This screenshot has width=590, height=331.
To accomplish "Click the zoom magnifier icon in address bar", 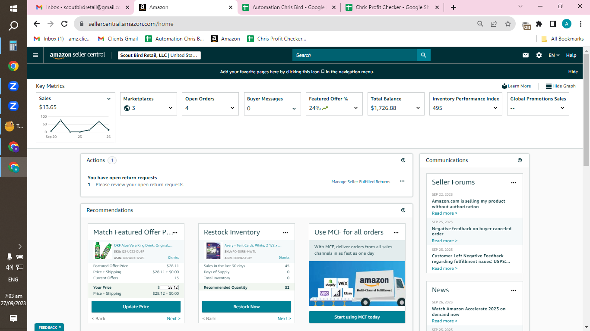I will pos(480,24).
